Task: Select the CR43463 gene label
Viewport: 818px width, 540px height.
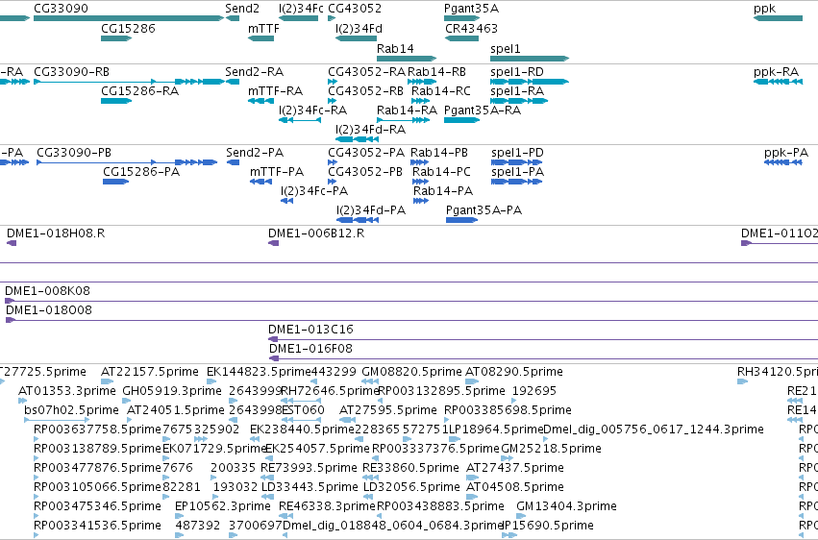Action: 471,28
